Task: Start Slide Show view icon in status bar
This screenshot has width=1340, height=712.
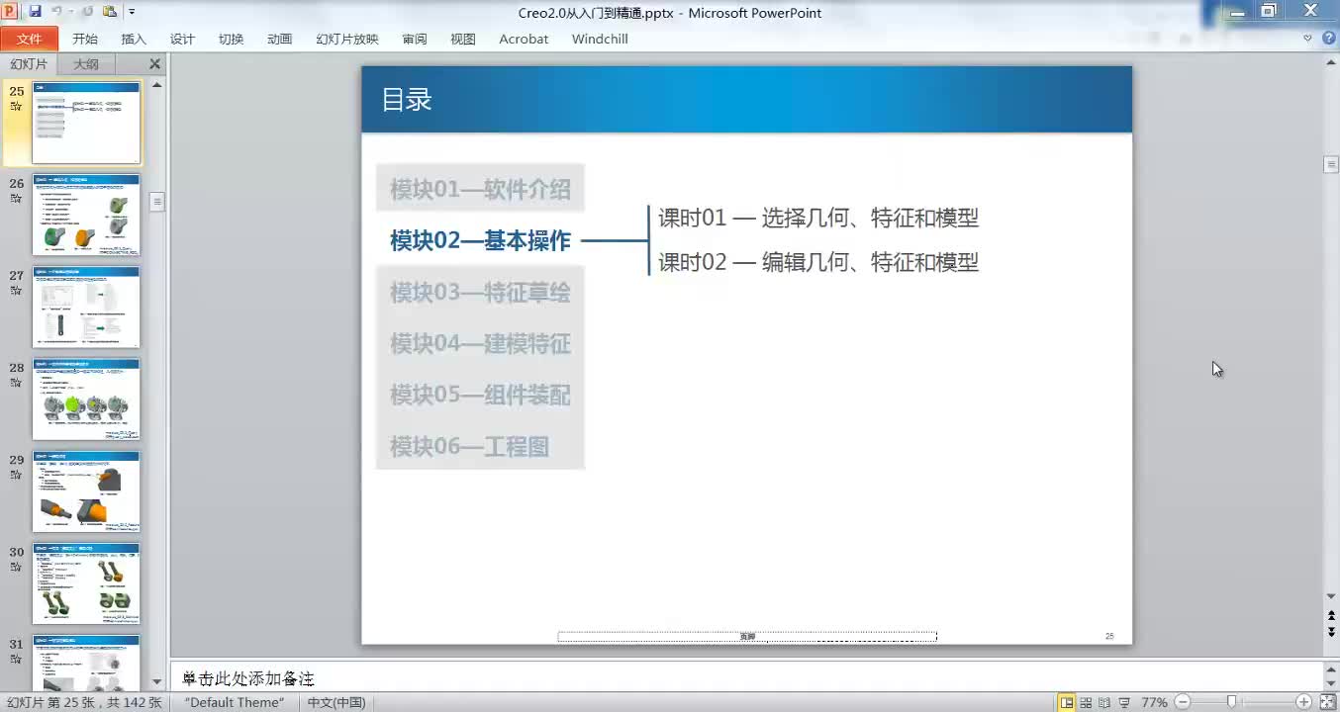Action: [x=1124, y=702]
